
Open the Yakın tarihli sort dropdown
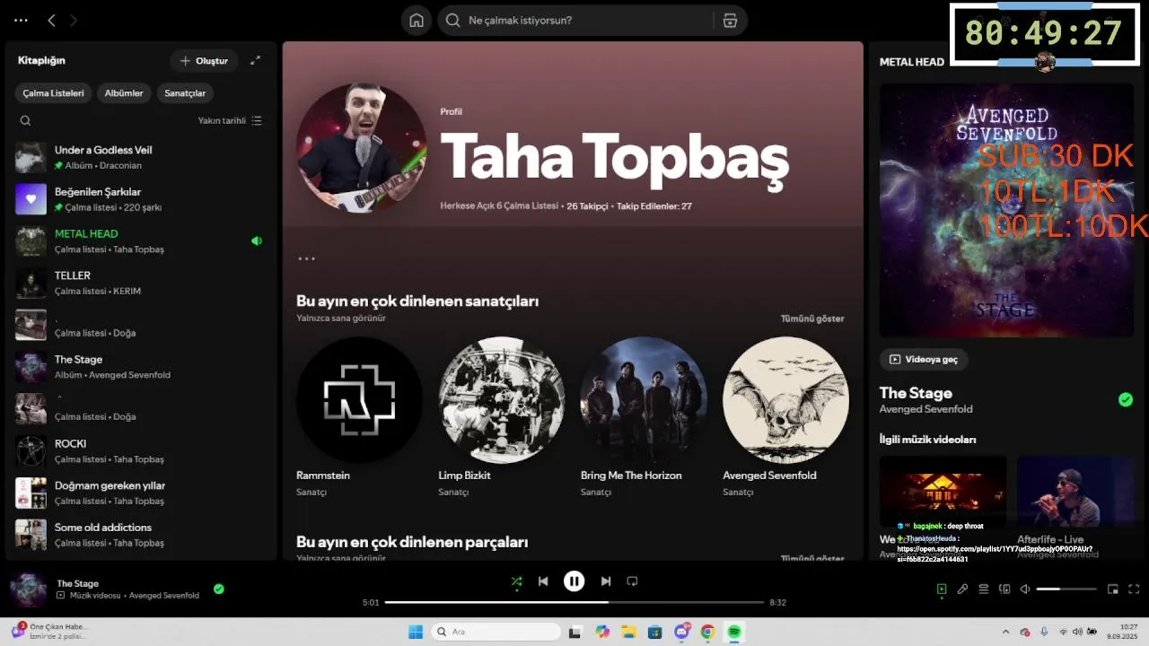tap(230, 120)
